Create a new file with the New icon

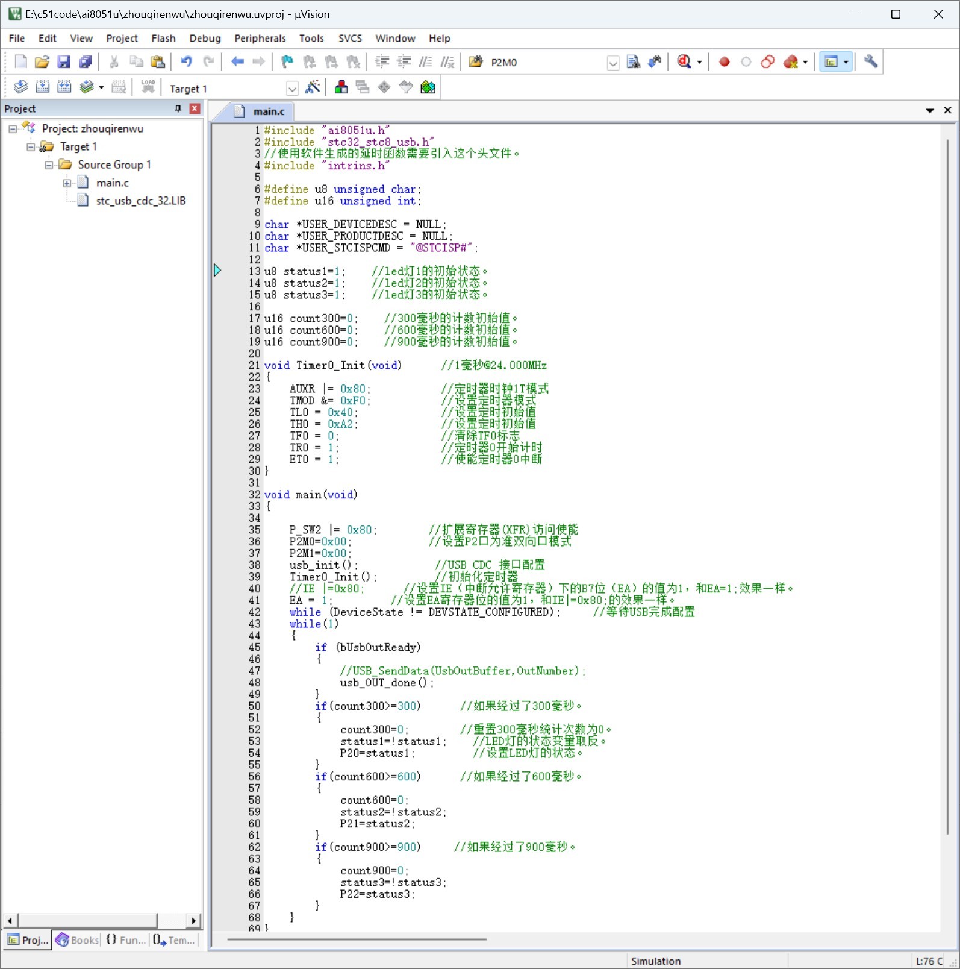[x=20, y=61]
